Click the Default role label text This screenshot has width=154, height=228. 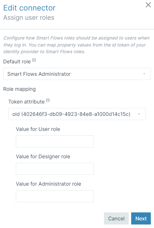tap(17, 62)
